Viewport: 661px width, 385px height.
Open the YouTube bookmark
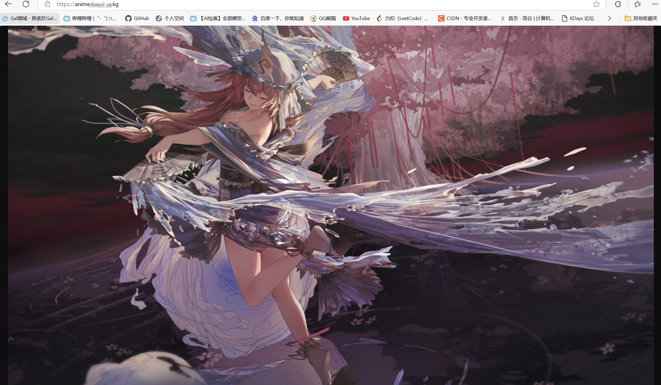pos(356,18)
